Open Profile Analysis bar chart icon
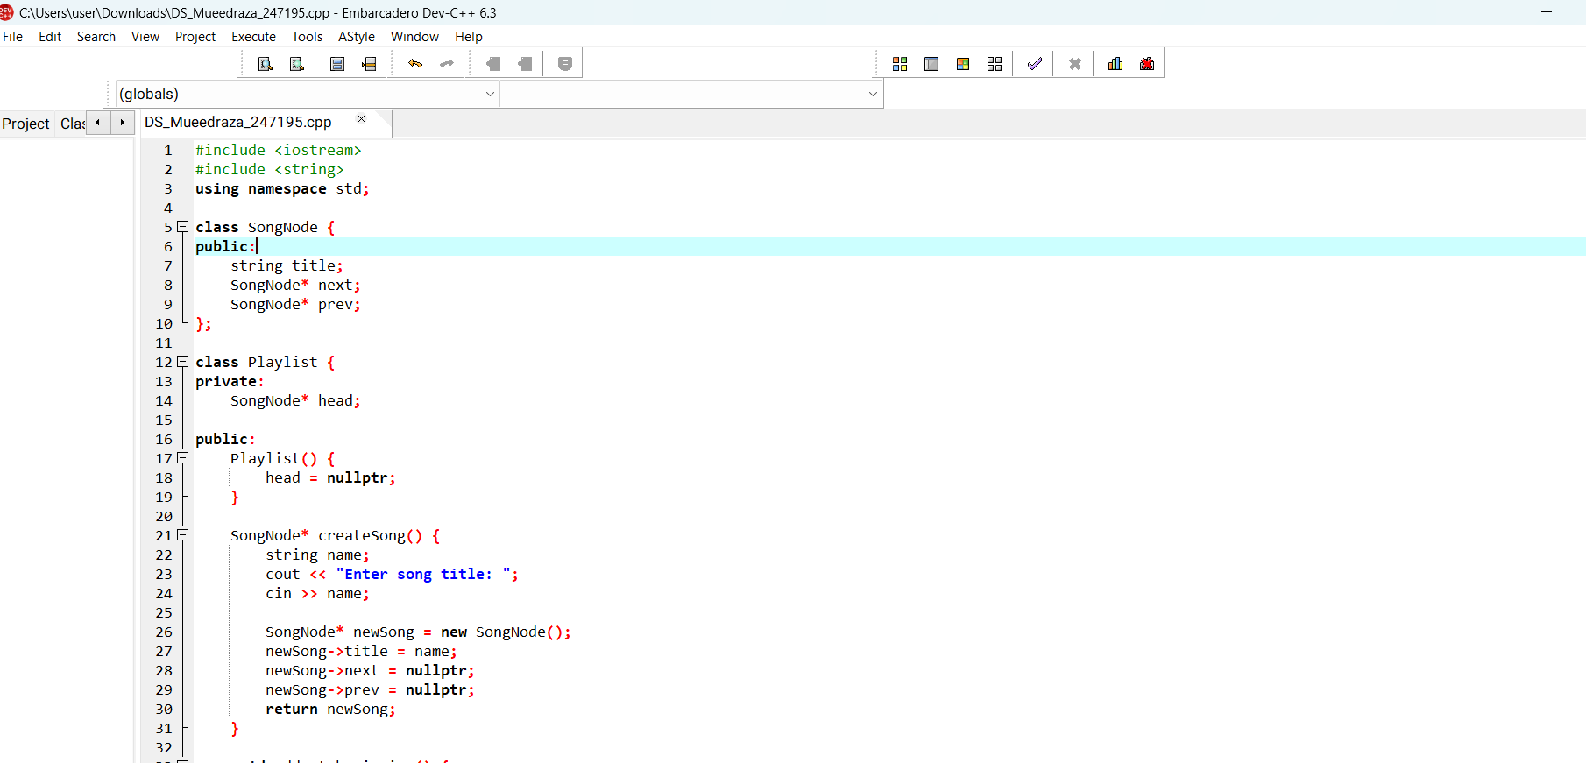 [x=1115, y=64]
